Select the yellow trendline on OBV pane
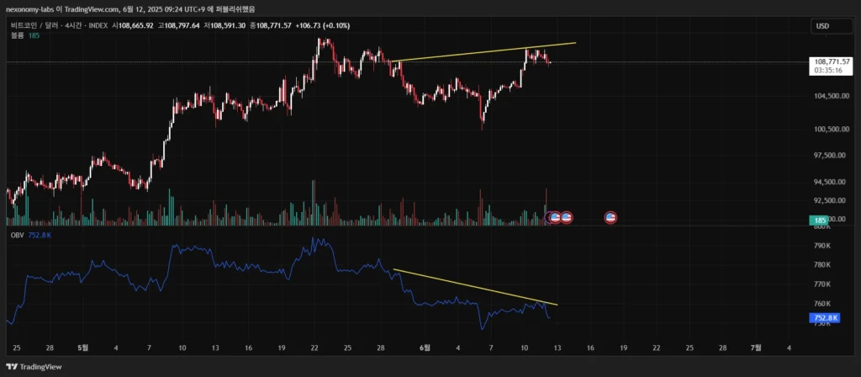The height and width of the screenshot is (377, 861). 475,286
